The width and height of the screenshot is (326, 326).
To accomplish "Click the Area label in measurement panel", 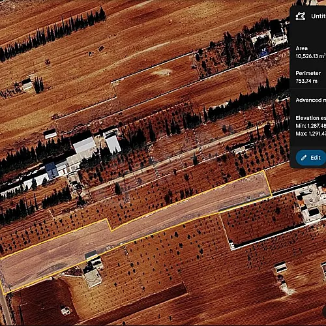I will [302, 48].
